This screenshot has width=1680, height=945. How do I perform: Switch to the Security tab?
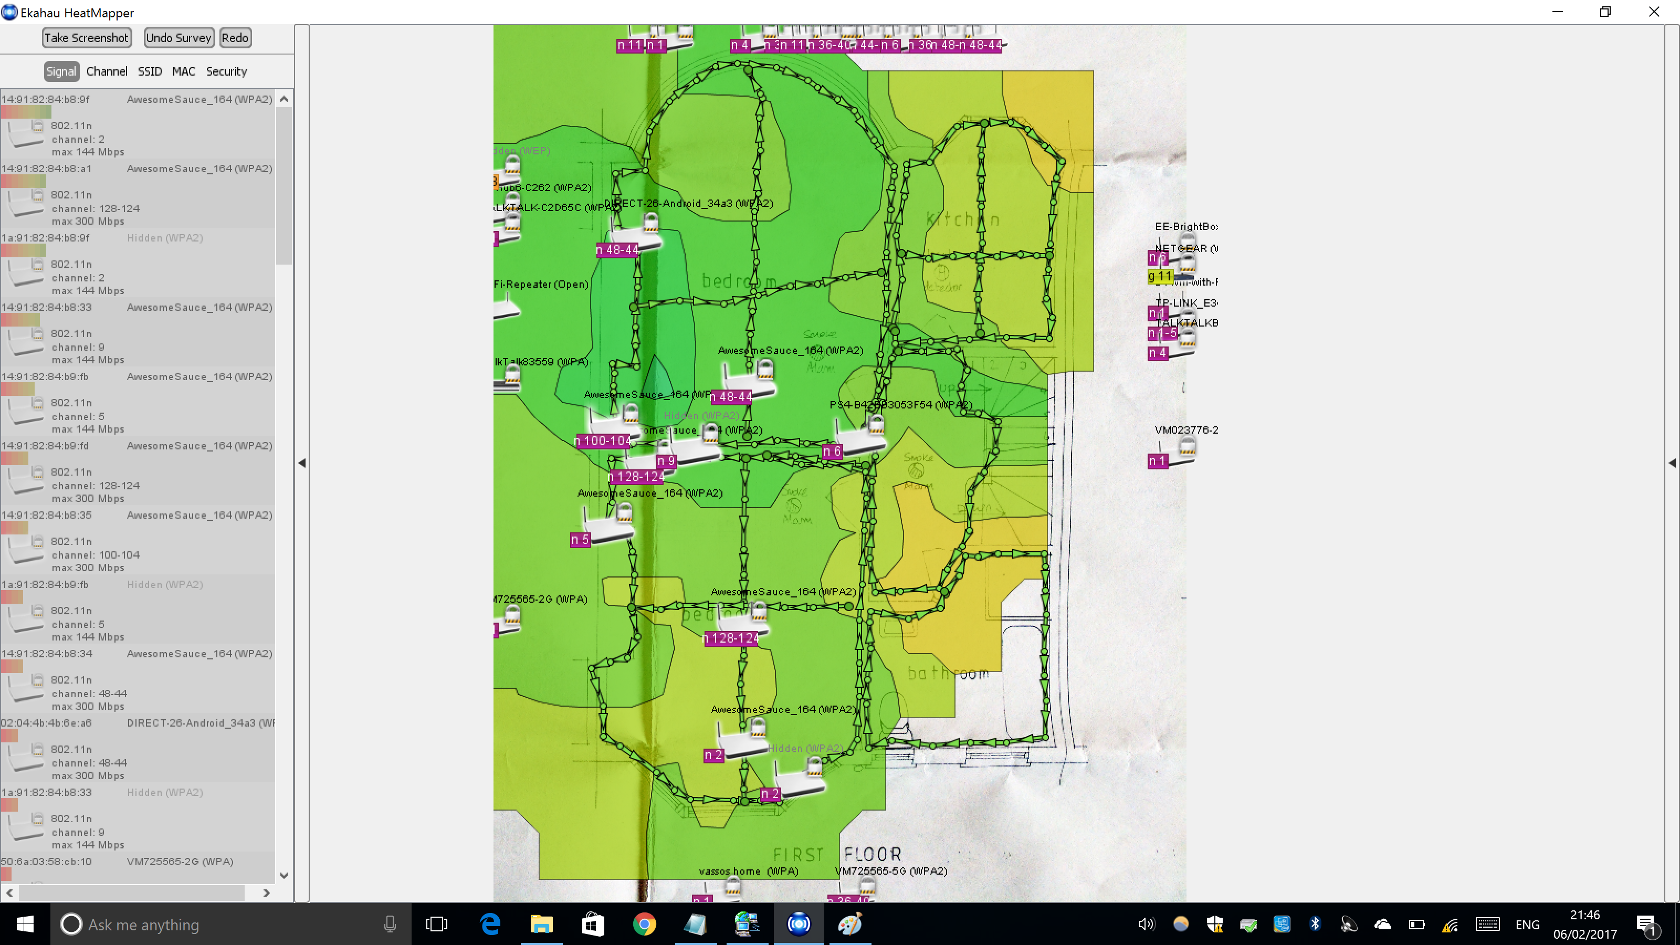click(226, 72)
